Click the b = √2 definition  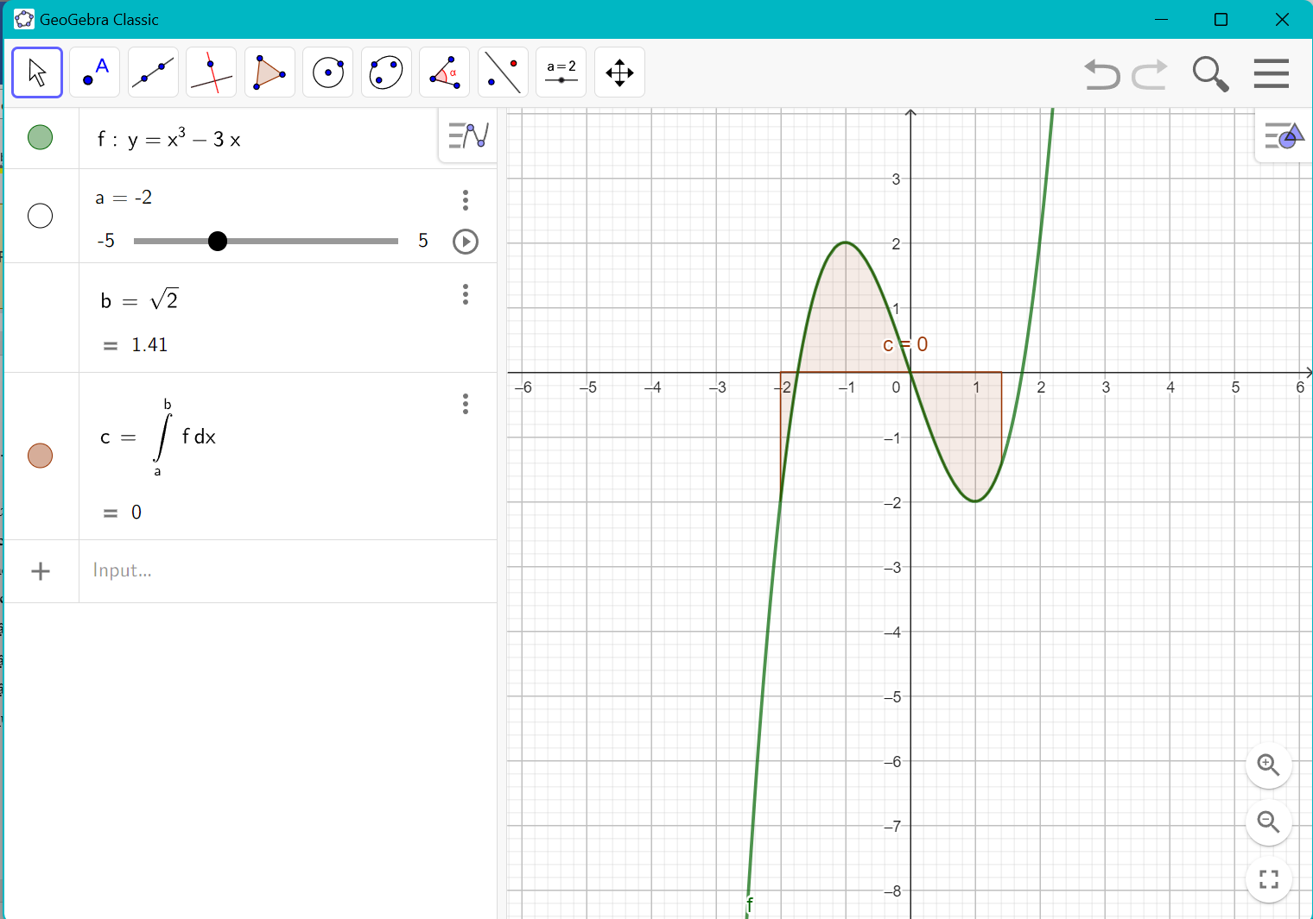139,299
